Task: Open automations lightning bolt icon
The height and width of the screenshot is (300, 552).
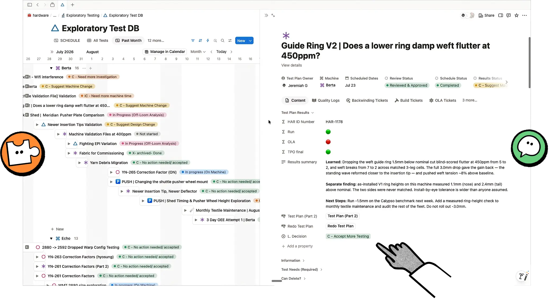Action: [208, 40]
